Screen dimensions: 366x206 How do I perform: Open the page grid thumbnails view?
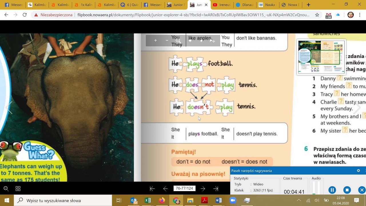pos(18,189)
